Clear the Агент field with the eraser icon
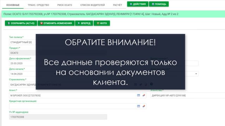225x126 pixels. pyautogui.click(x=144, y=95)
